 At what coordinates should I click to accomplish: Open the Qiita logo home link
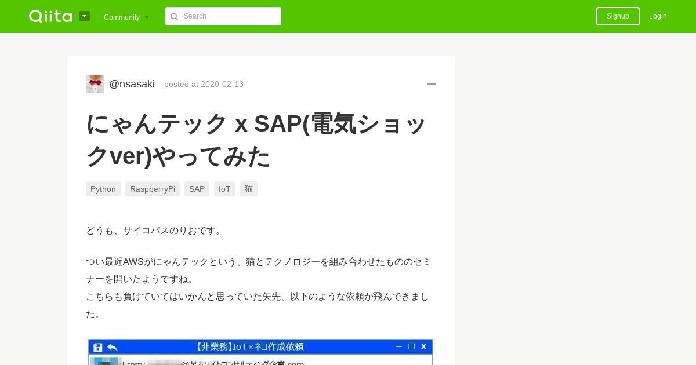(50, 16)
